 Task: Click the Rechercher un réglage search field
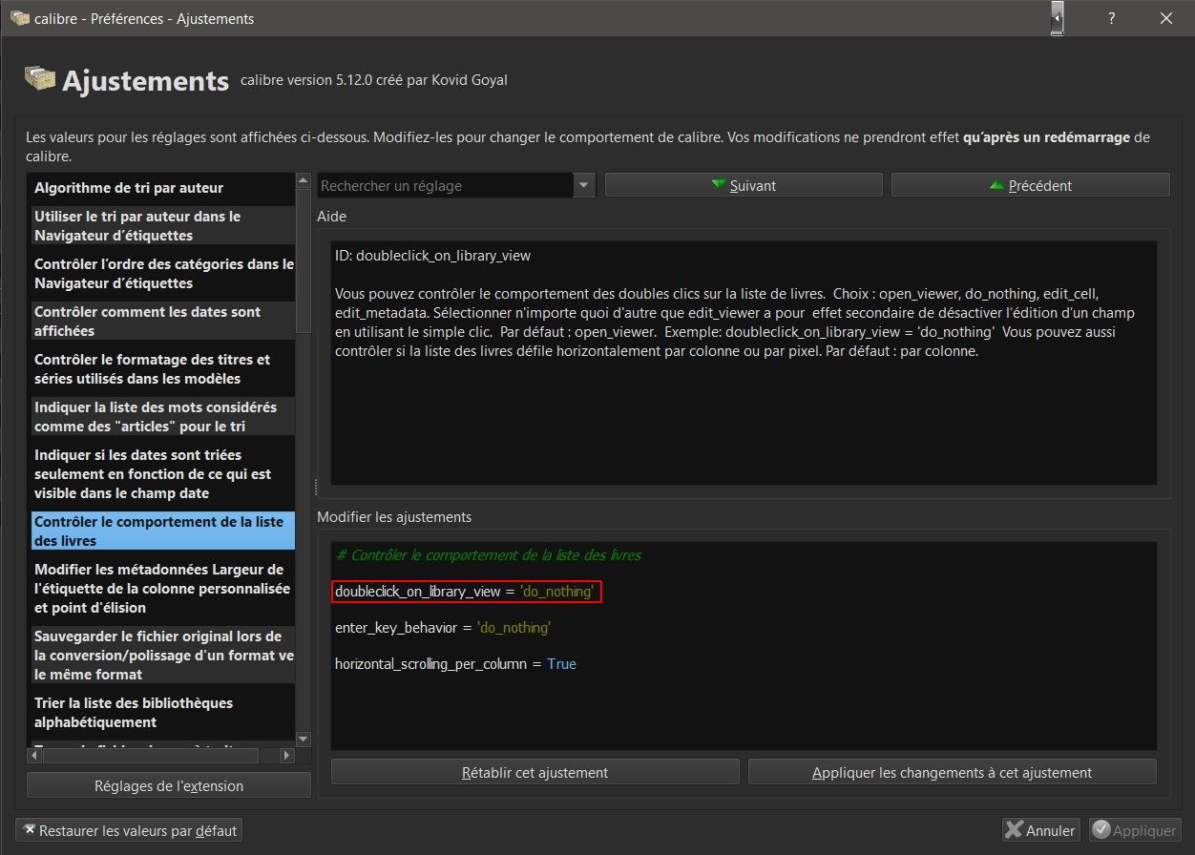coord(446,185)
